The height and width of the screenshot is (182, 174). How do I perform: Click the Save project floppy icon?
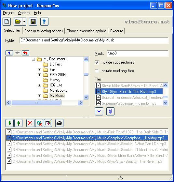tap(33, 22)
